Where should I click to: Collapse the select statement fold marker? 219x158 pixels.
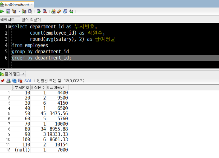pyautogui.click(x=10, y=26)
